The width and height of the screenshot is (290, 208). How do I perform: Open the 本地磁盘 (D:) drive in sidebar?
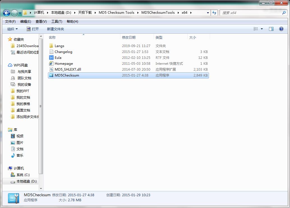click(x=24, y=181)
